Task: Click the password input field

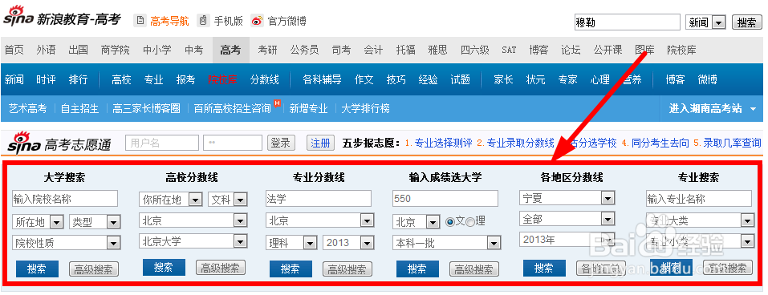Action: click(233, 143)
